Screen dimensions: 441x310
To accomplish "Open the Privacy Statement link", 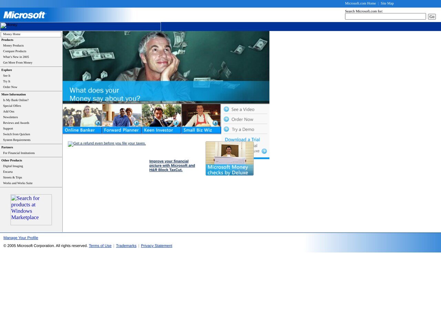I will pyautogui.click(x=156, y=246).
